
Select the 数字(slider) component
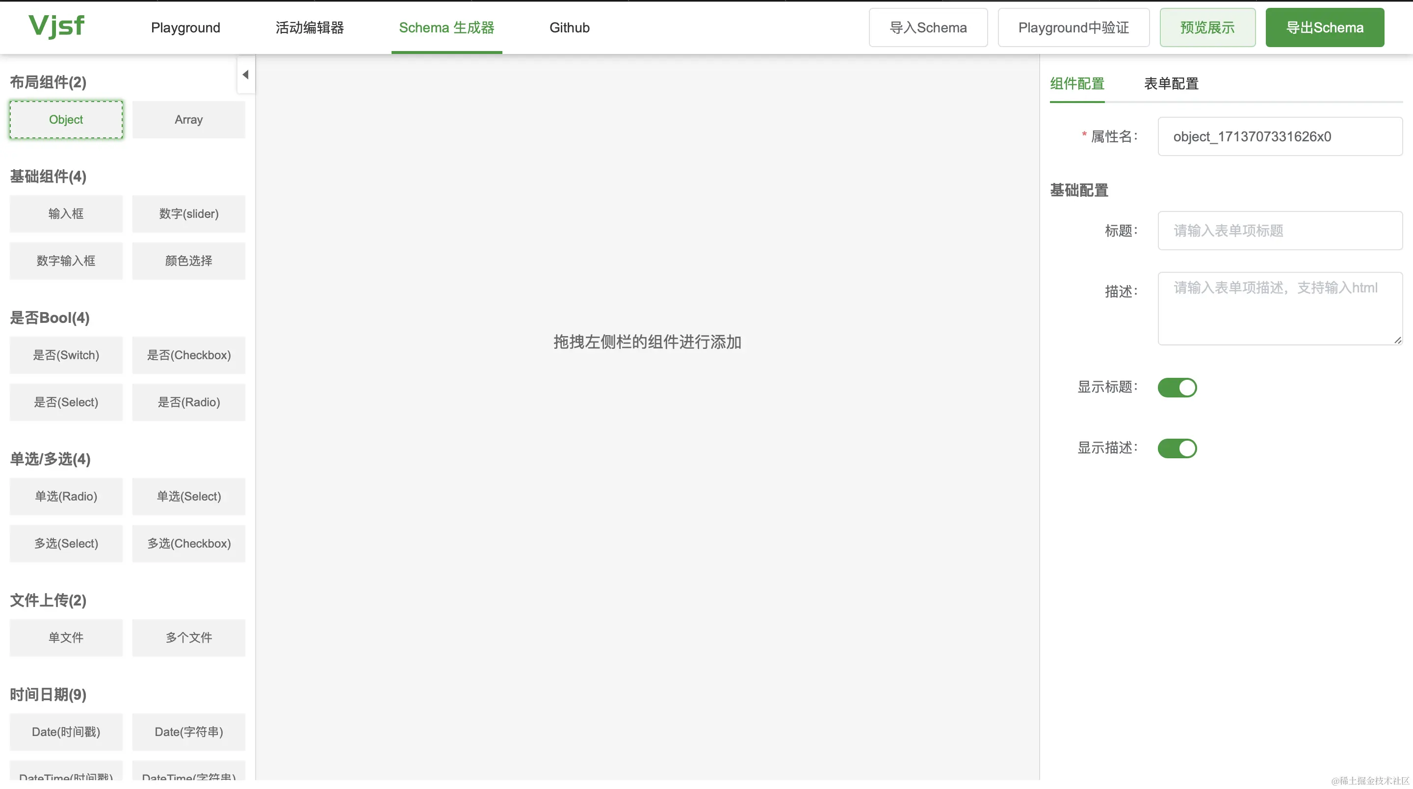tap(189, 214)
